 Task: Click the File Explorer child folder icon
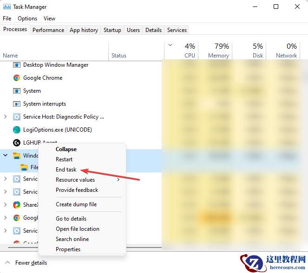point(24,167)
